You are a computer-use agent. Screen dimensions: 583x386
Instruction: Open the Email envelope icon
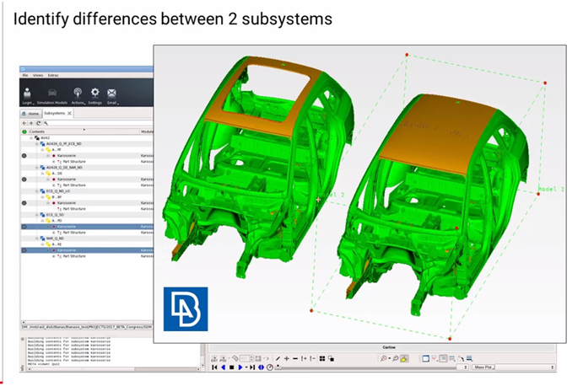coord(111,95)
